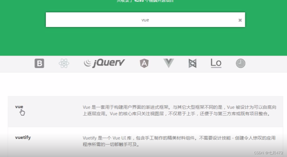
Task: Select the Angular shield icon
Action: tap(144, 63)
